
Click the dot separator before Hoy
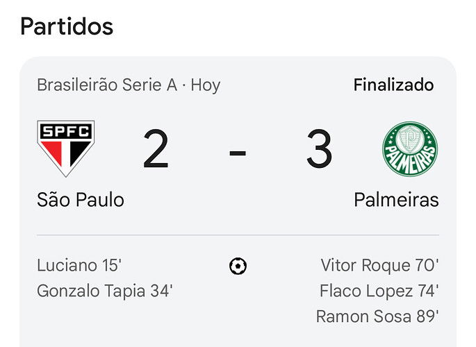tap(184, 85)
